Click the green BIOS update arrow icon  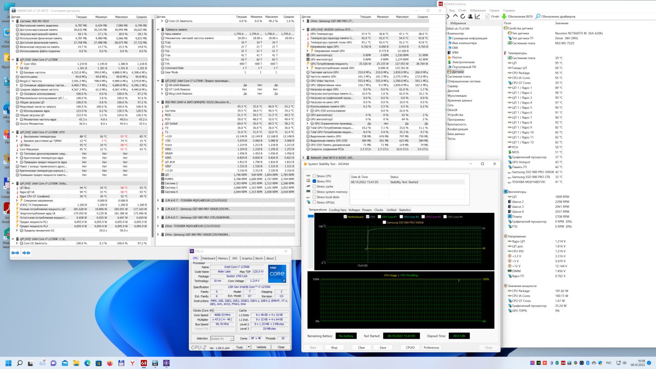point(504,16)
